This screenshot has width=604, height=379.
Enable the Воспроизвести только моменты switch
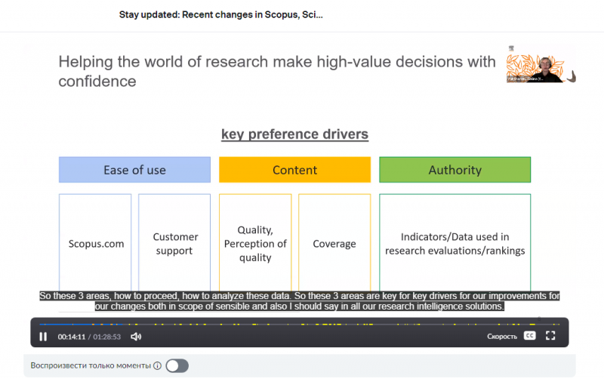[177, 366]
